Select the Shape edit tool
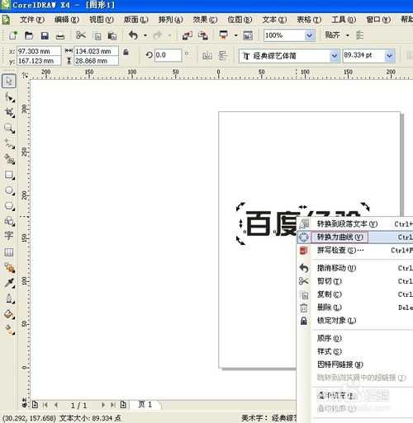 [9, 97]
